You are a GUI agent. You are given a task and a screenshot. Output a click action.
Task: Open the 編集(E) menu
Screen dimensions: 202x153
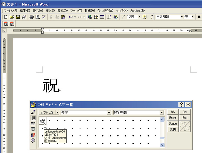[x=25, y=11]
